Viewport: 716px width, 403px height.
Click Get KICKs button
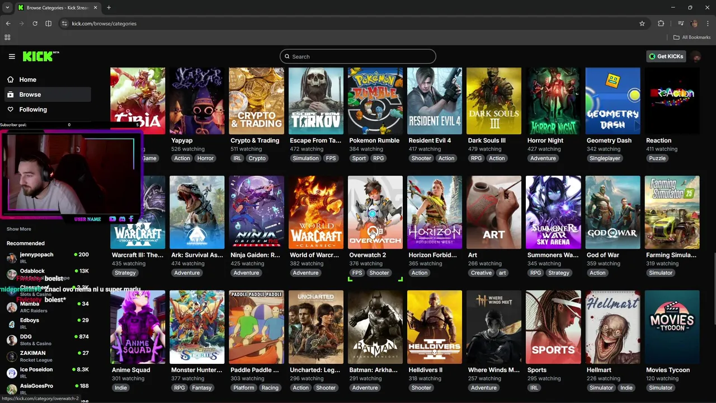tap(666, 57)
